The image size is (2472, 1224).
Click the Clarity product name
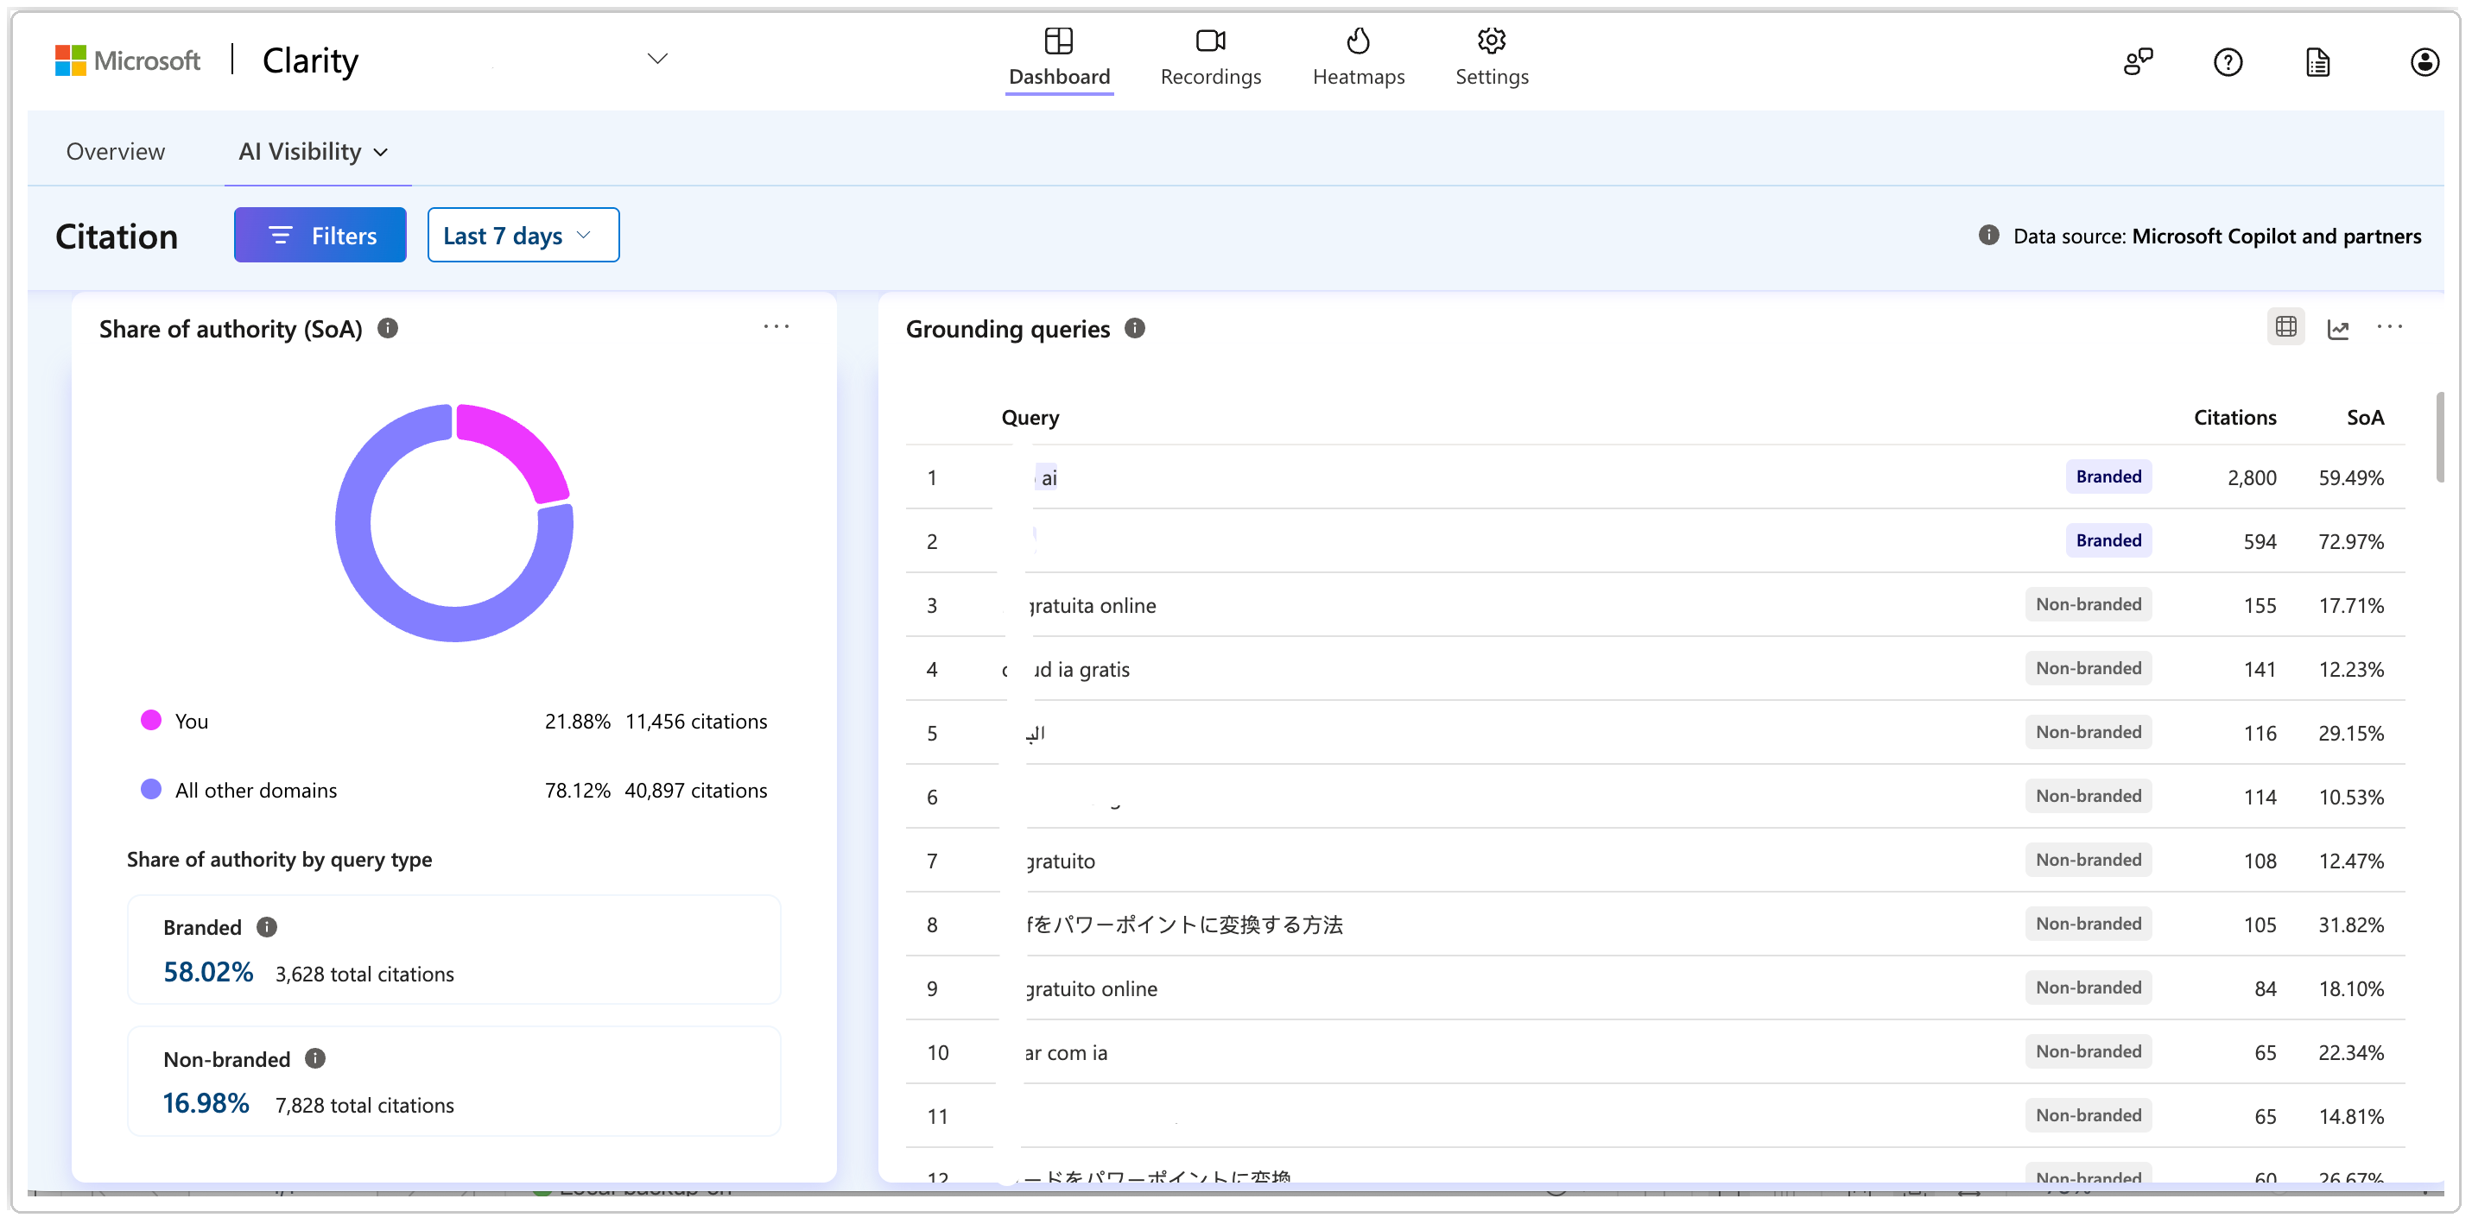(x=310, y=60)
